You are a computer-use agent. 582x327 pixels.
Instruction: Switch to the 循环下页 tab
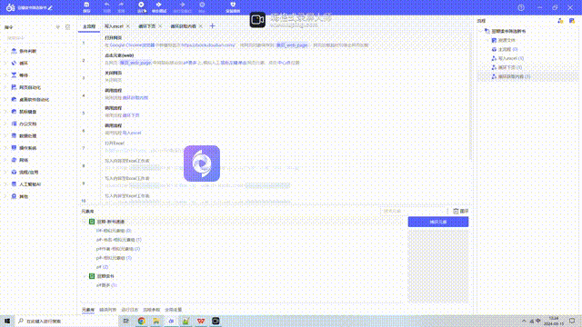147,26
